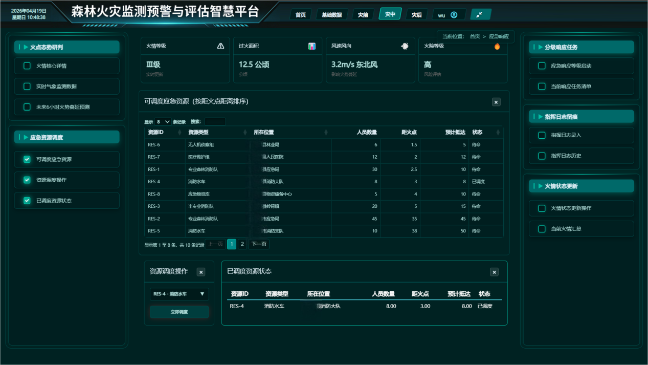Click the 搜索 input field in table
The image size is (648, 365).
(215, 122)
